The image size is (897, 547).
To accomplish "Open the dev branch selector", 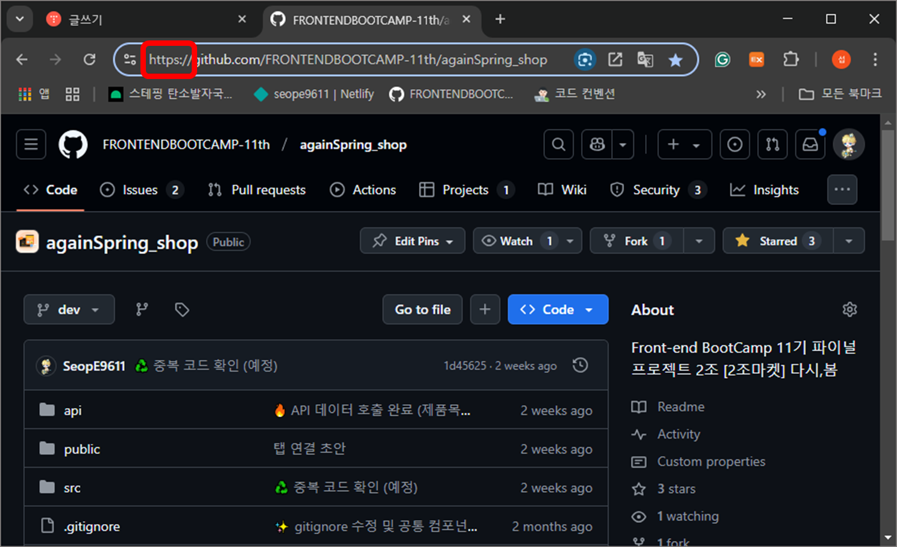I will (69, 309).
